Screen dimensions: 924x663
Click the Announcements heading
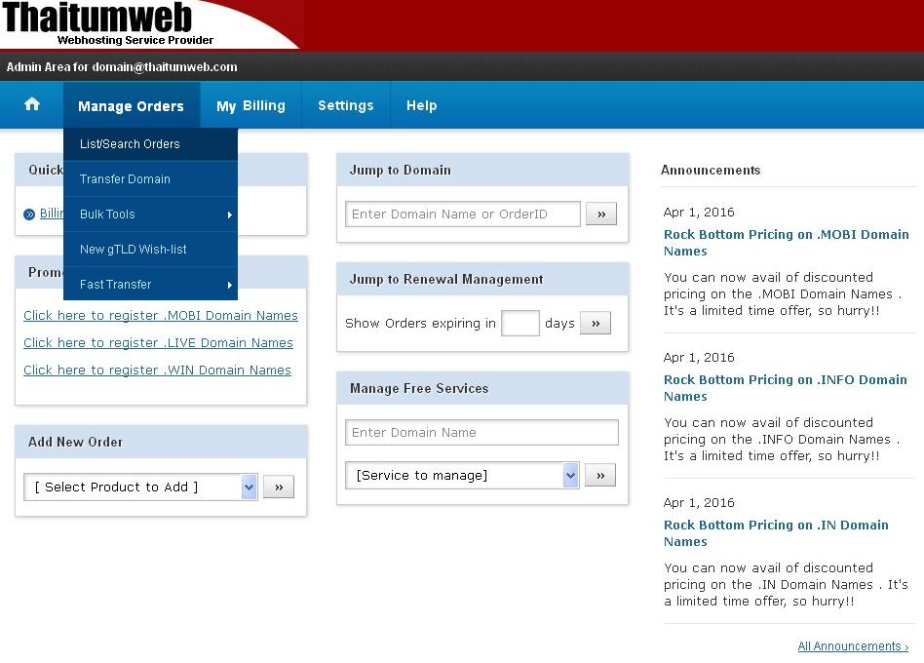(x=711, y=170)
